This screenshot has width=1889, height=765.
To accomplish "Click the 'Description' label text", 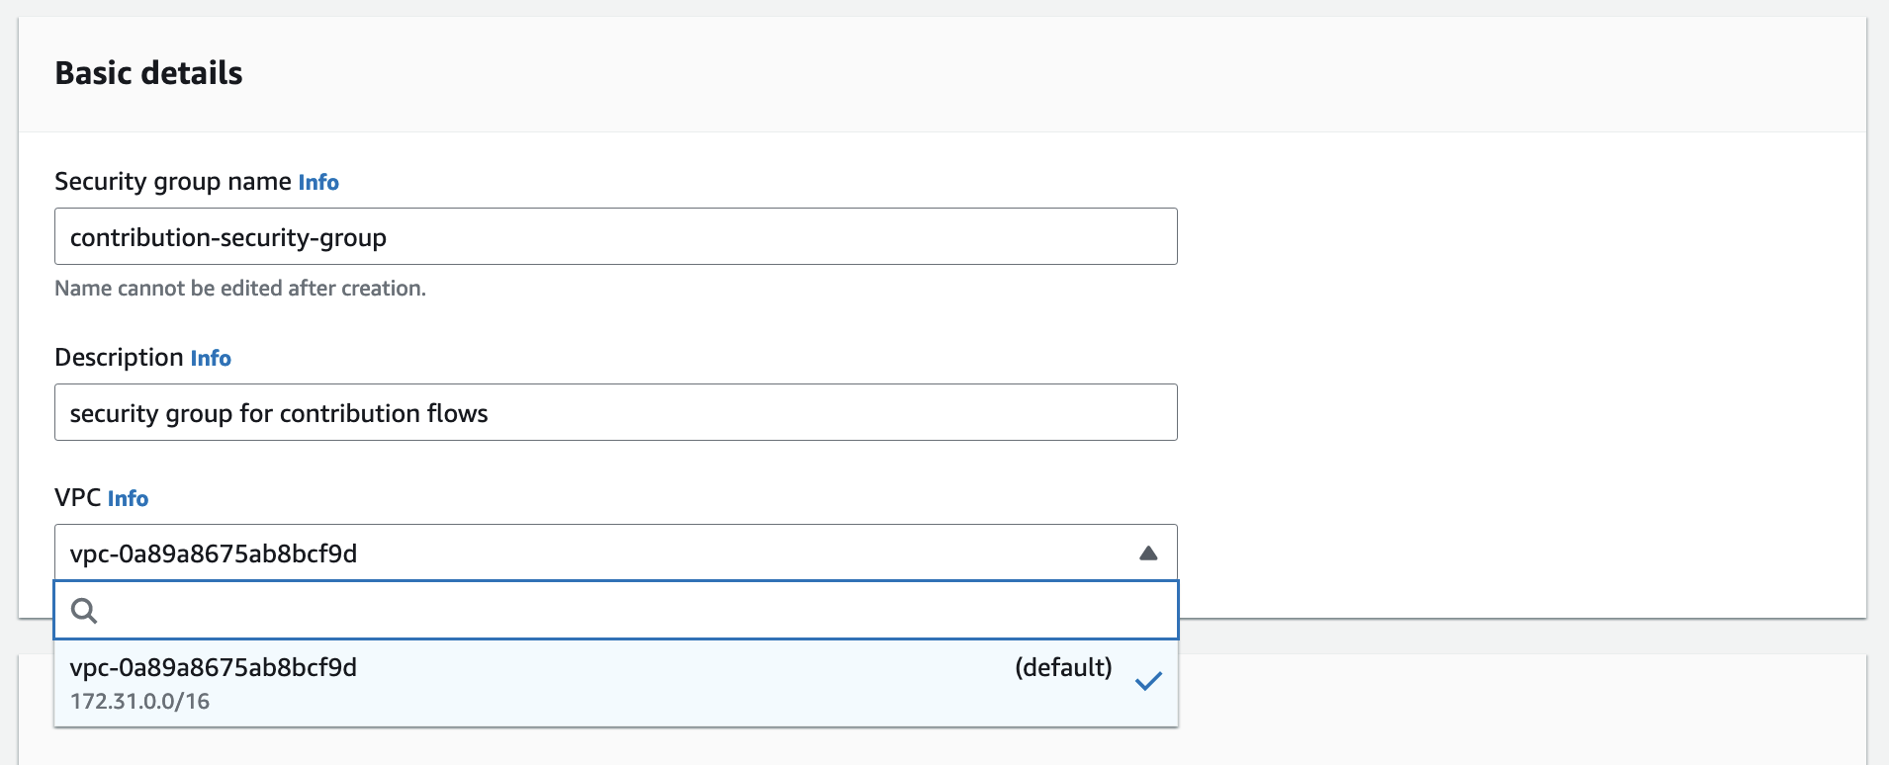I will [119, 358].
